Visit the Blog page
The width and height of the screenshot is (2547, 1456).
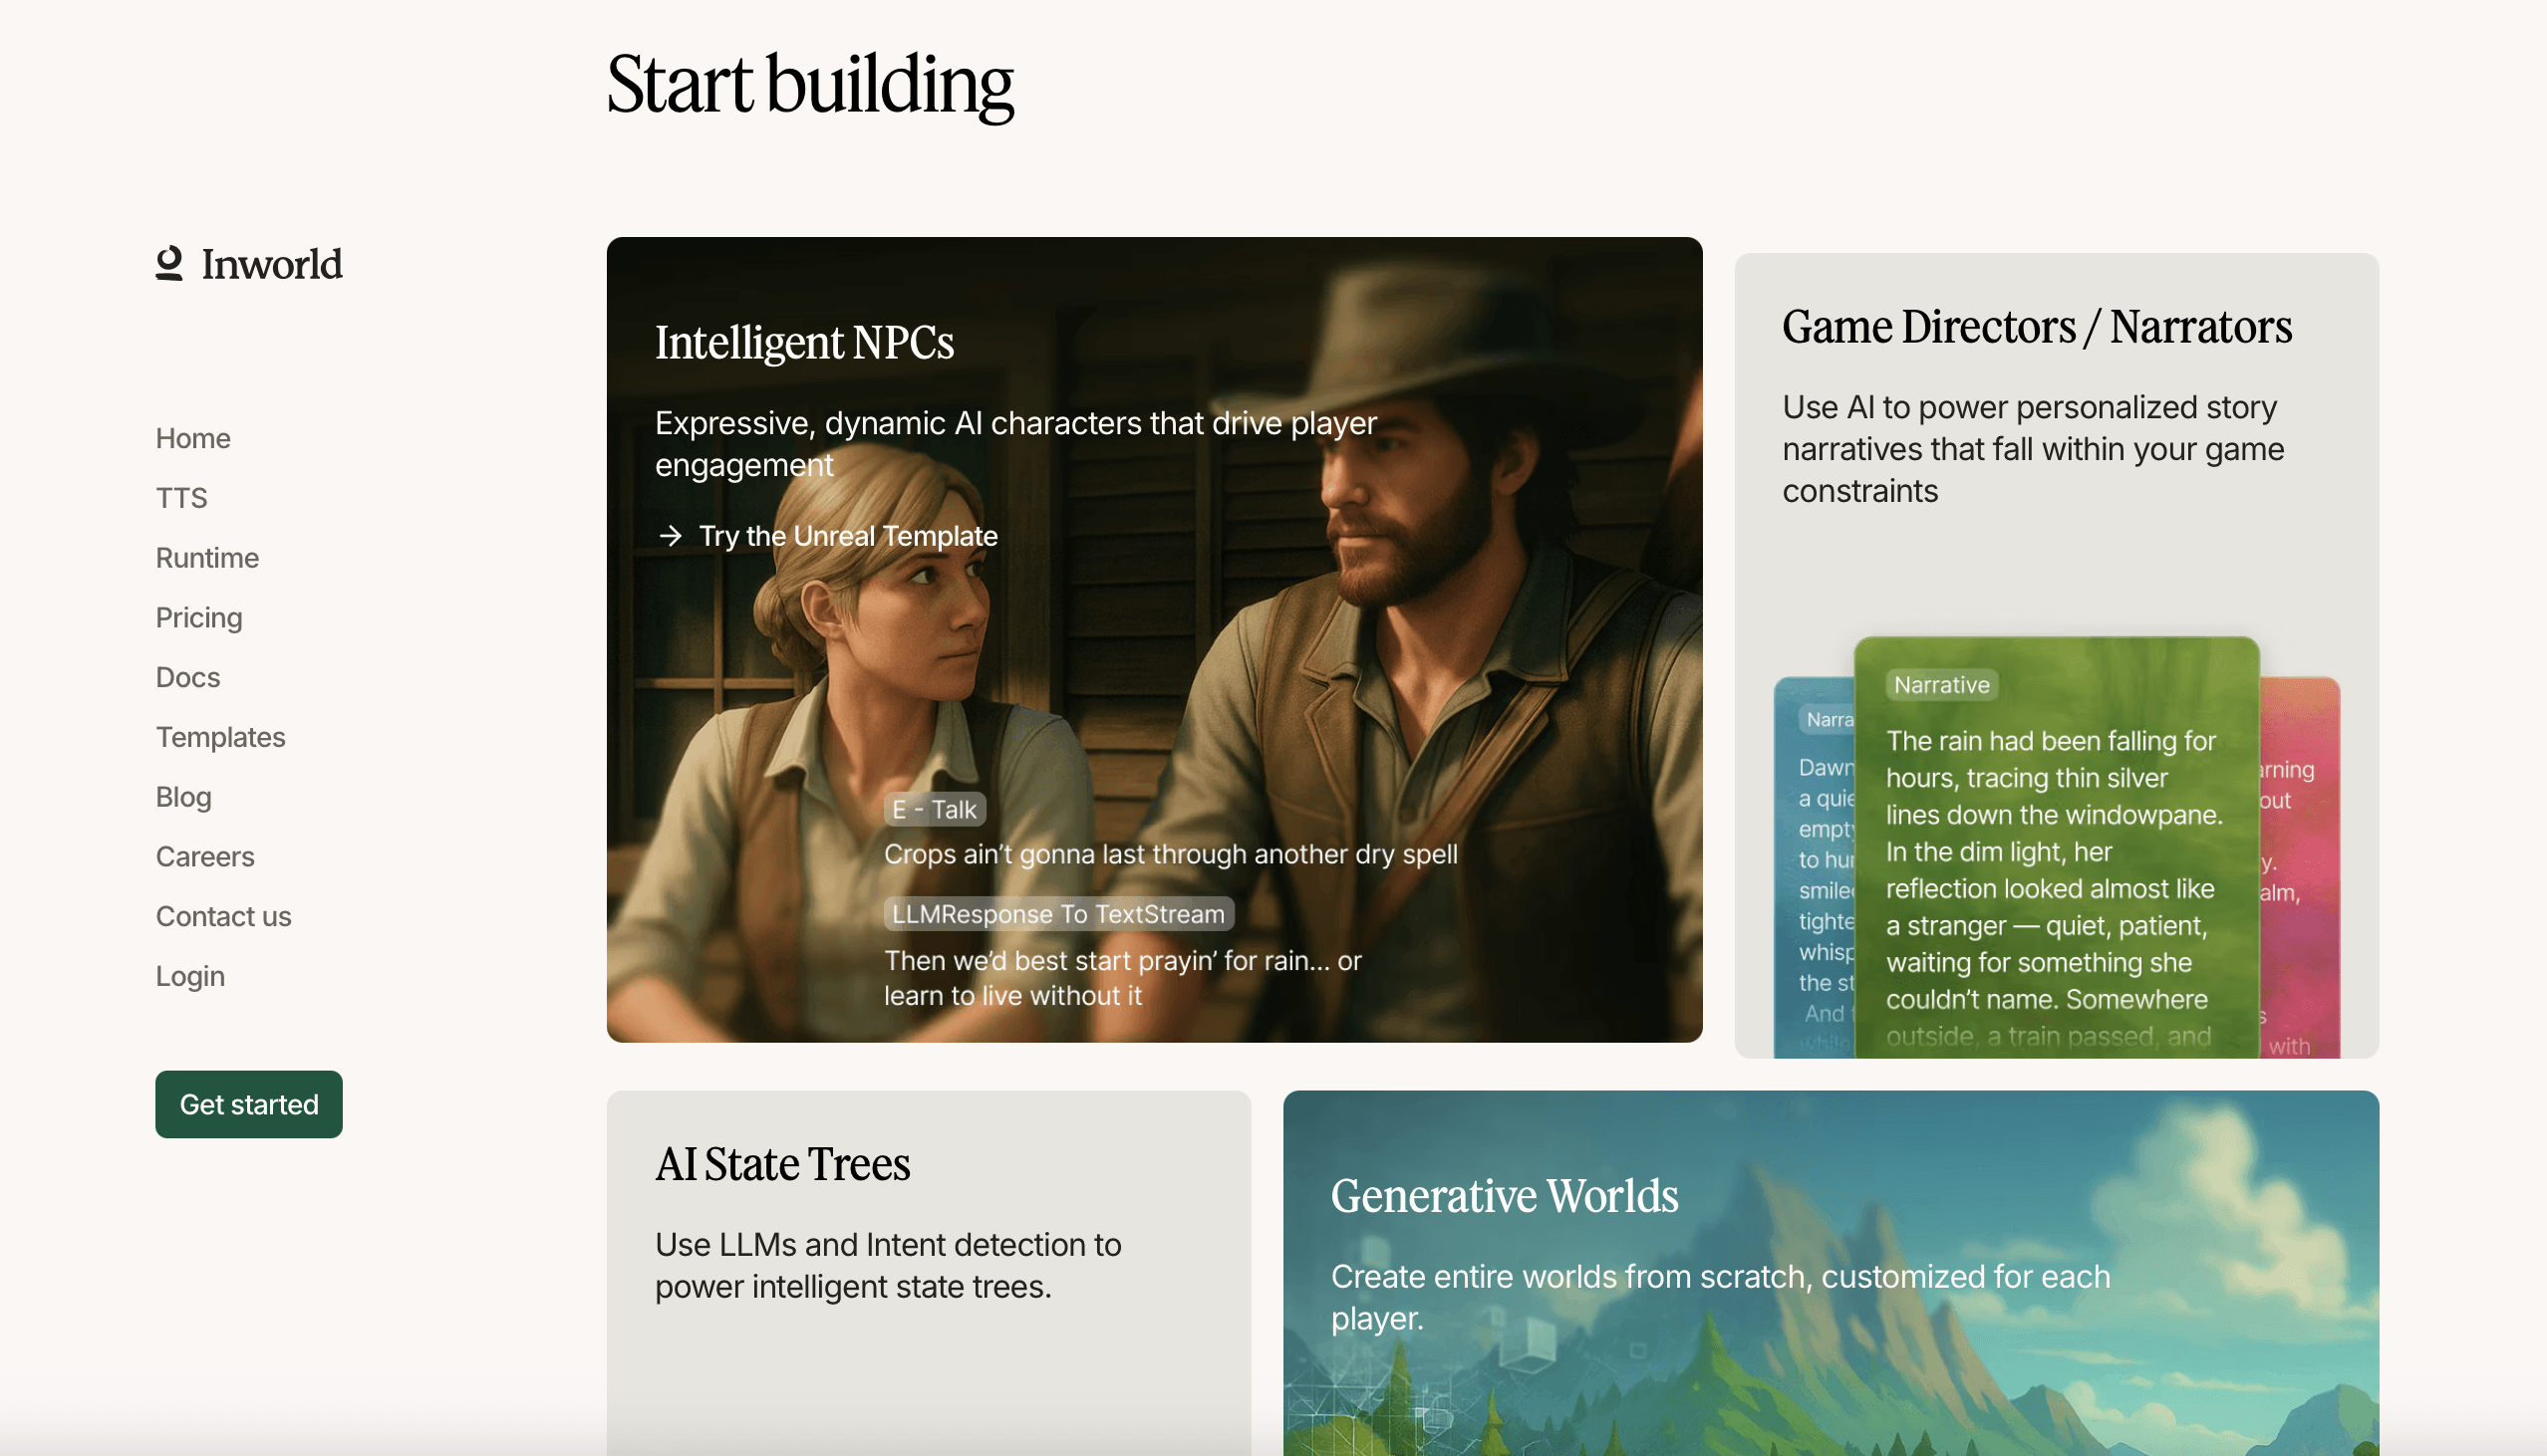tap(183, 797)
